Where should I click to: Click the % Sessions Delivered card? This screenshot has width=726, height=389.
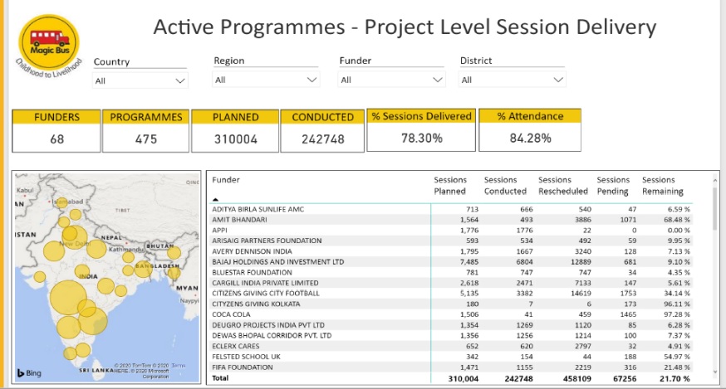click(421, 130)
